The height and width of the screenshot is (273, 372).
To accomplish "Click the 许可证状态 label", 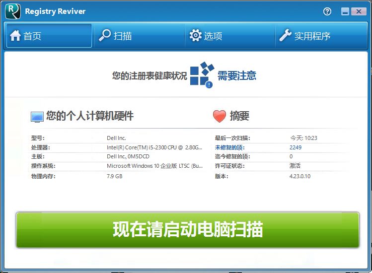I will click(x=229, y=166).
